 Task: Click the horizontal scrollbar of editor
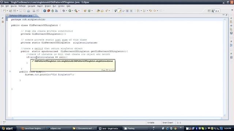(x=117, y=118)
